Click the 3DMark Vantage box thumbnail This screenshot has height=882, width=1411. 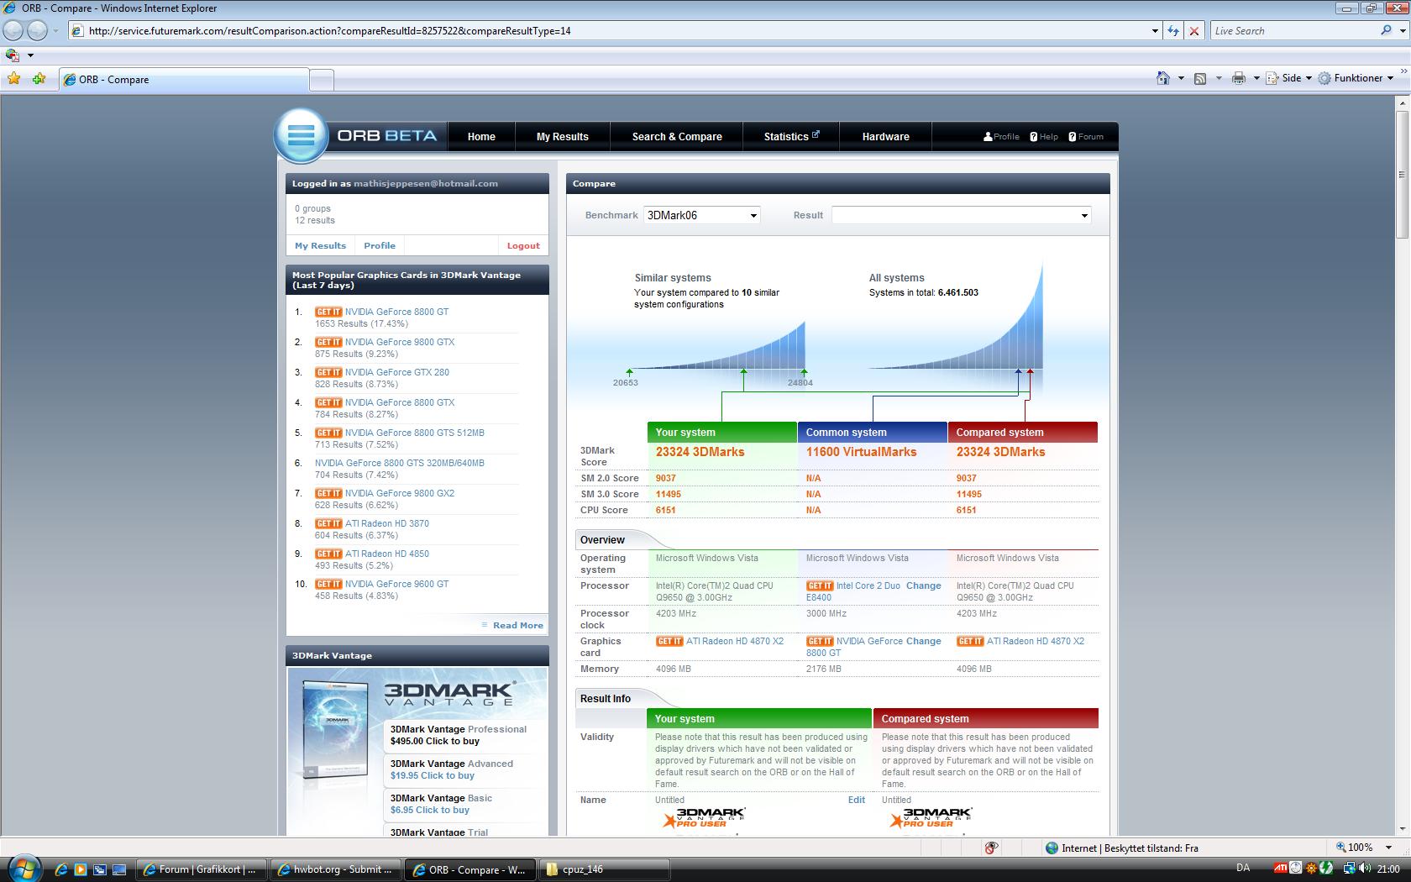(337, 729)
